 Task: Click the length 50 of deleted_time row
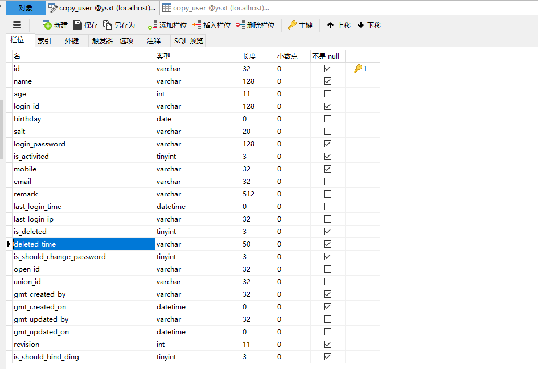[258, 244]
